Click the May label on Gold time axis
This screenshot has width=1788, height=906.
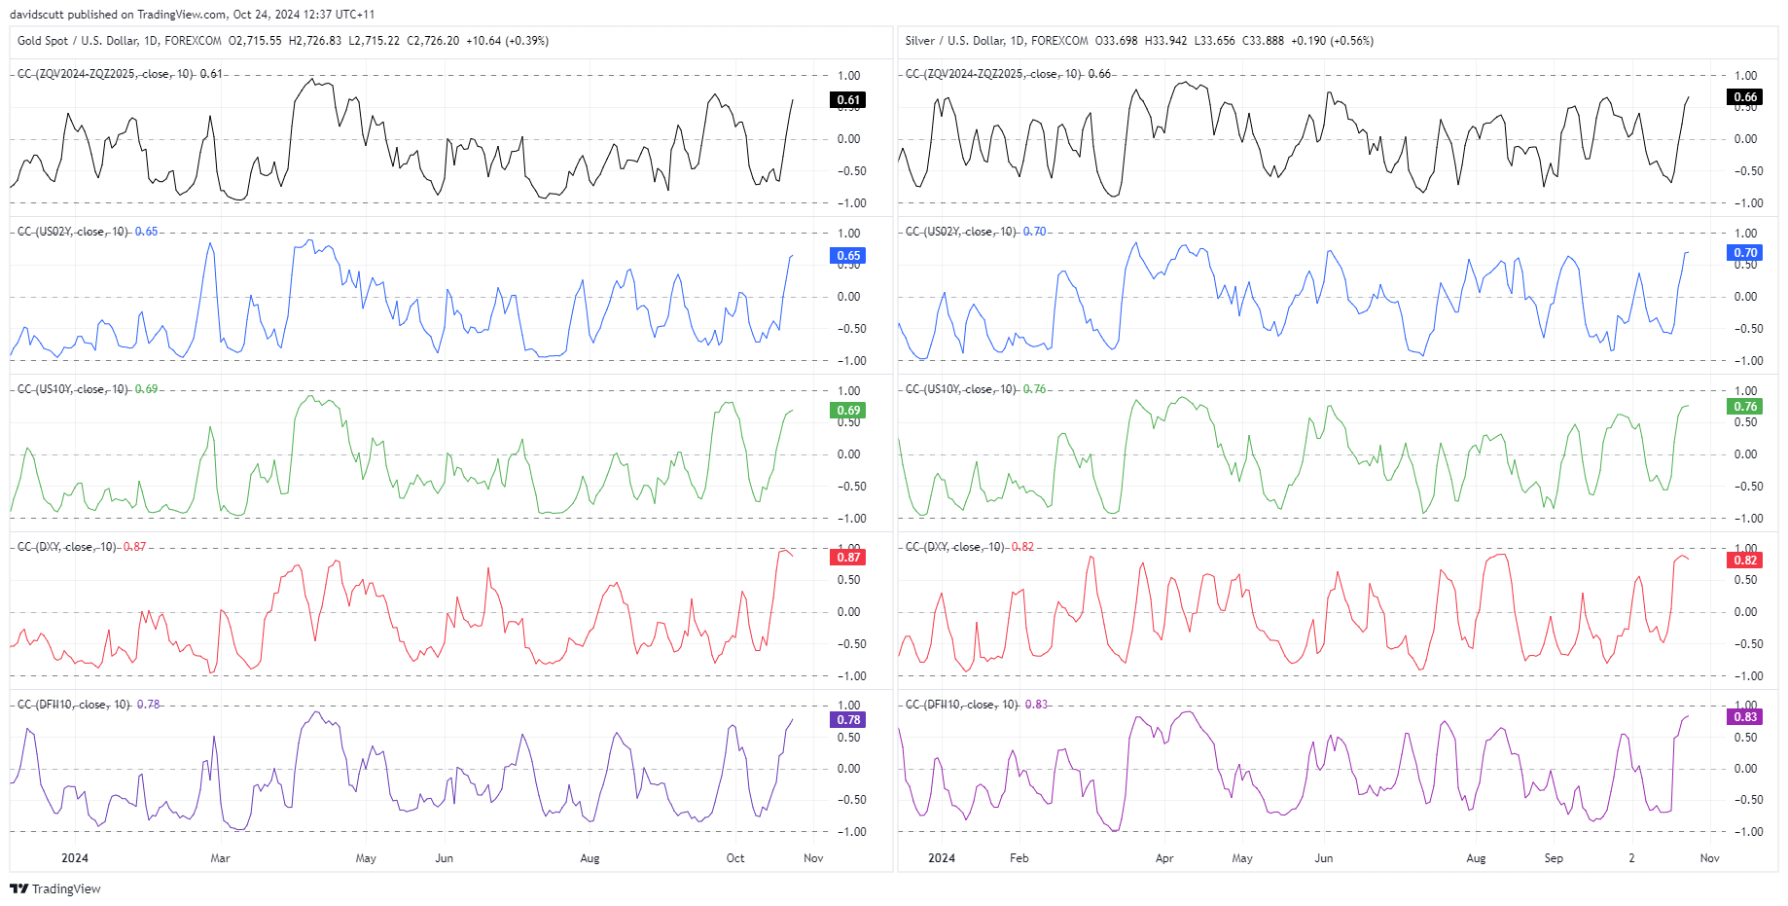[x=366, y=858]
